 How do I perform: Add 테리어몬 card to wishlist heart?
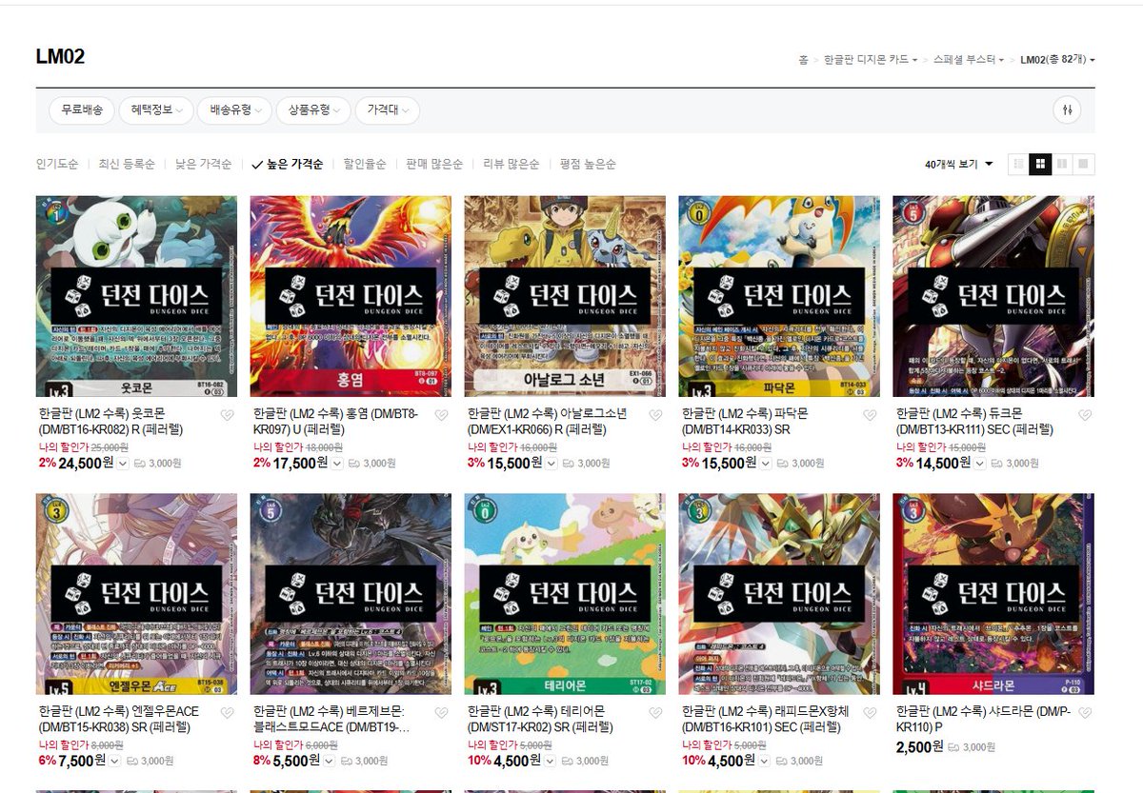click(655, 713)
